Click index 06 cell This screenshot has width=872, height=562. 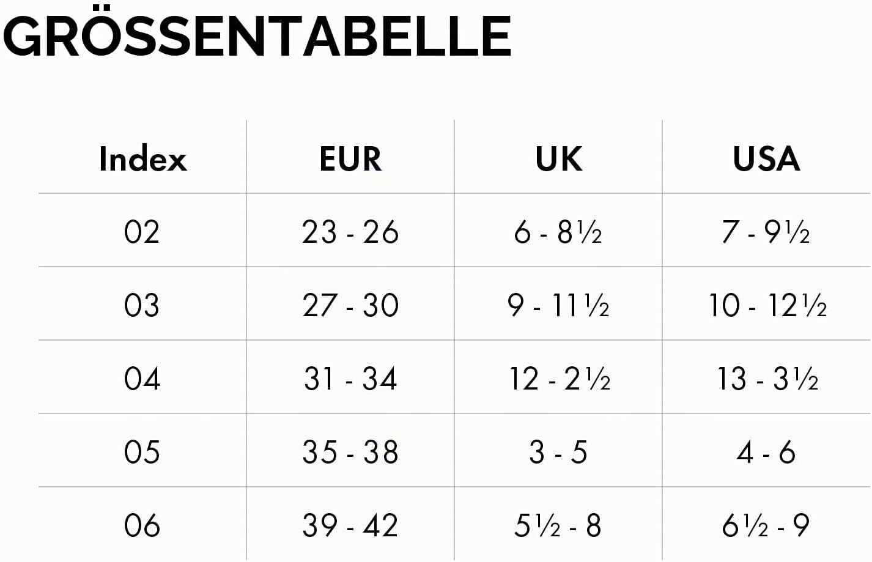[x=142, y=525]
